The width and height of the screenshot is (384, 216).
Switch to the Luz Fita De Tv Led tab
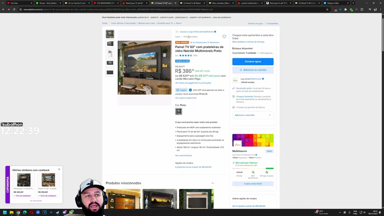77,3
